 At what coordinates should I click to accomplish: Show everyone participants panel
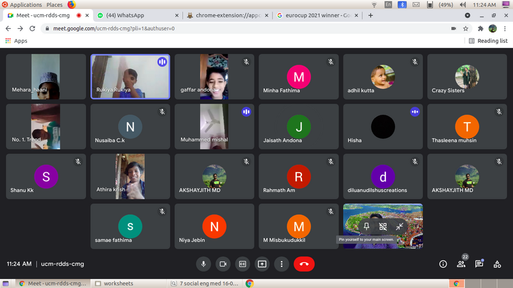point(461,264)
